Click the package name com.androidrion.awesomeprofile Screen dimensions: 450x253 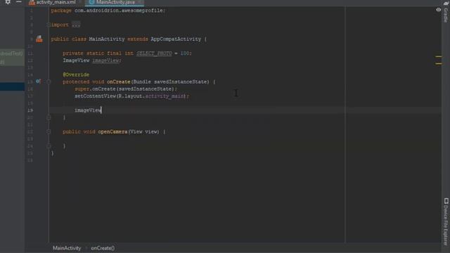click(119, 11)
